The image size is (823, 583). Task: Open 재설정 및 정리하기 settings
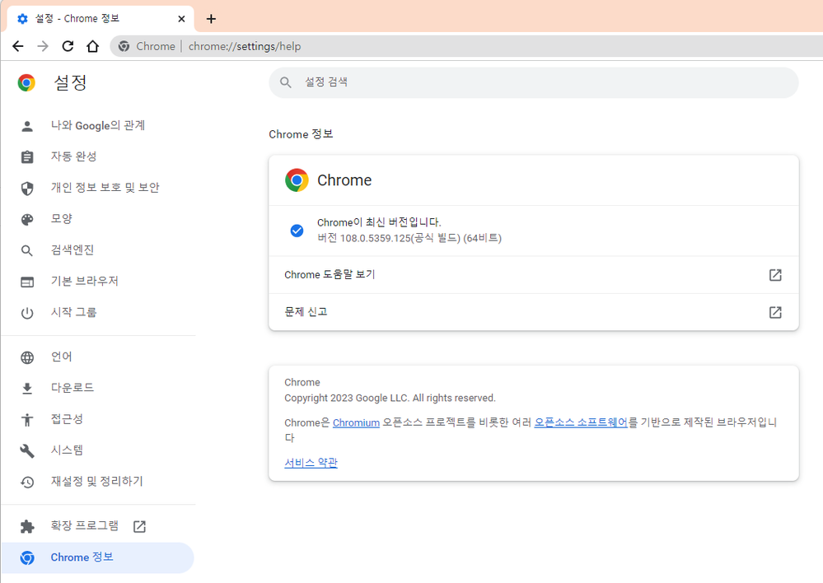pos(98,481)
